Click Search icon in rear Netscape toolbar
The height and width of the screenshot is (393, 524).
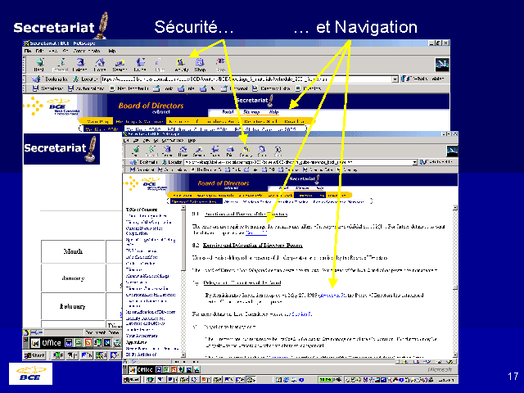coord(120,63)
